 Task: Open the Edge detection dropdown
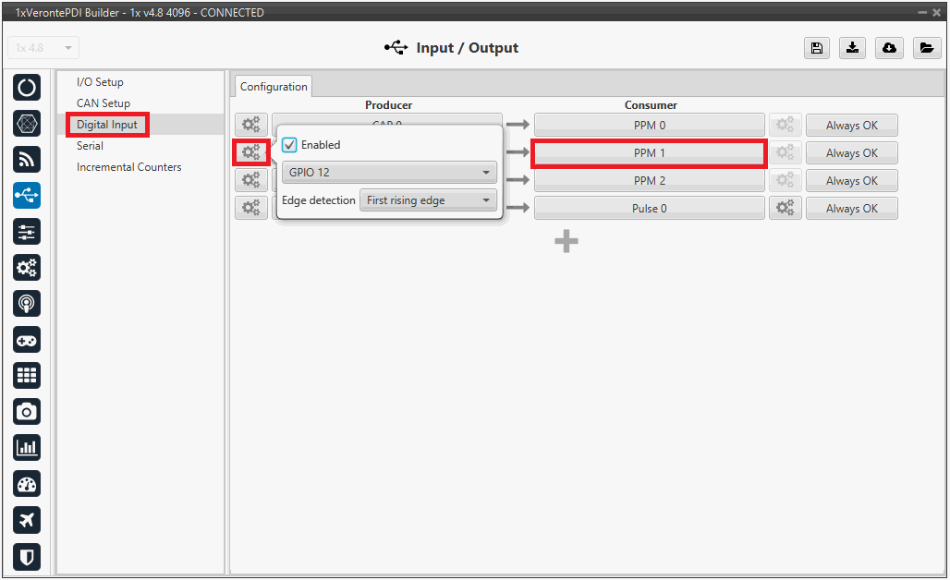(x=428, y=200)
